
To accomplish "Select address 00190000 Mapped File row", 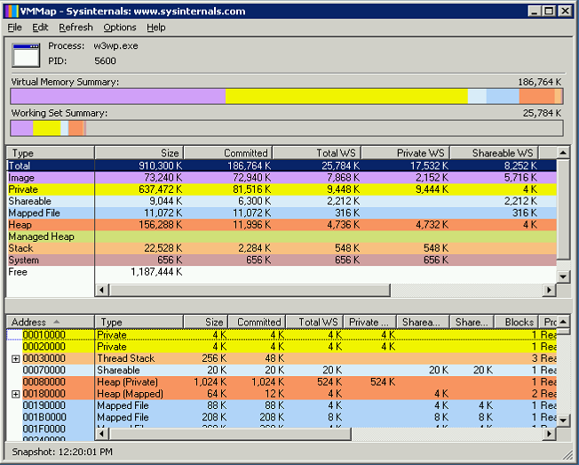I will click(282, 405).
